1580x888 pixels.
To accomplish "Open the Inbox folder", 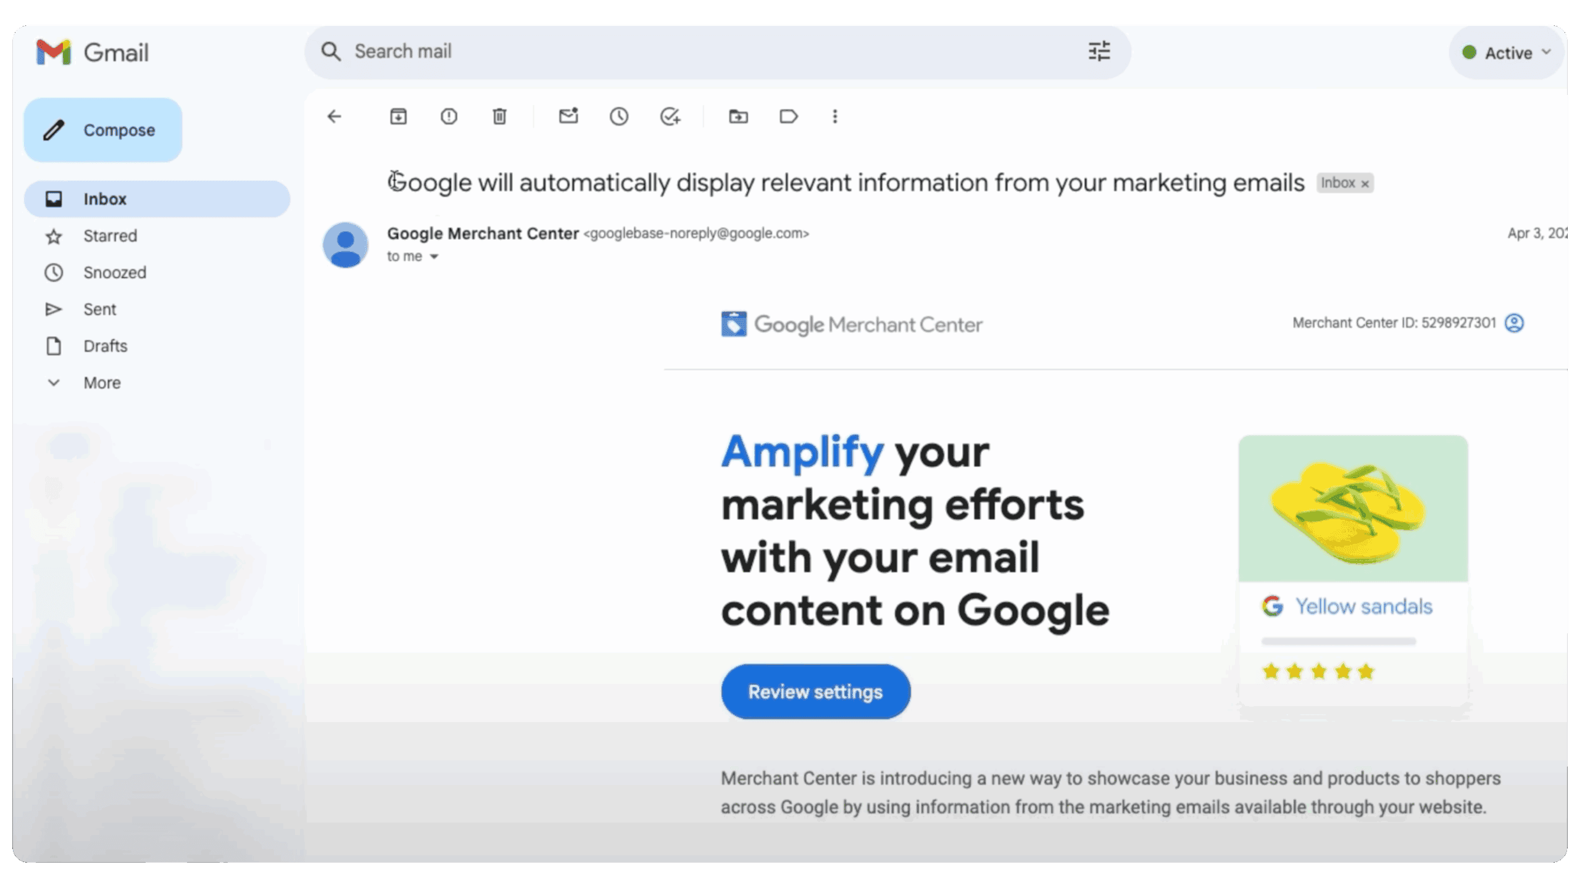I will 157,199.
